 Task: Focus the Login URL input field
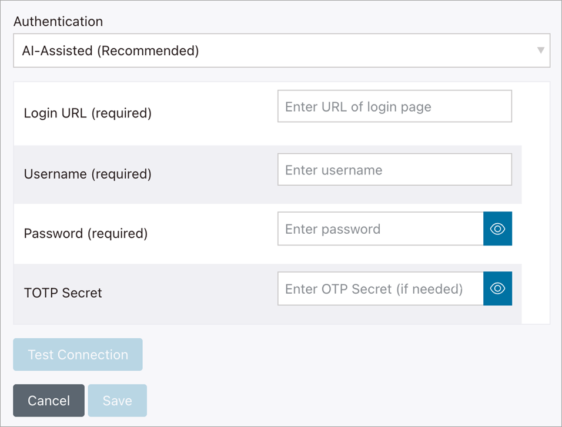pos(394,106)
